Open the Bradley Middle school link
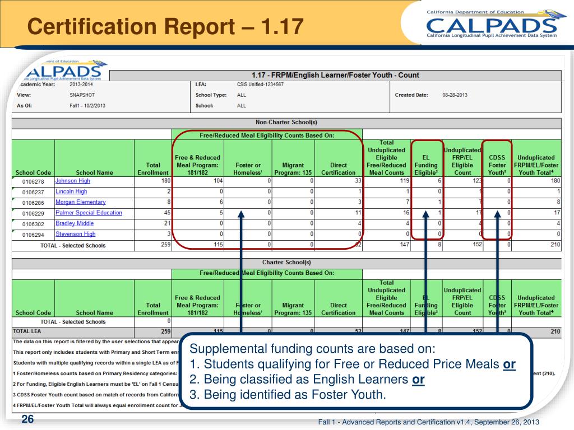The image size is (574, 430). [75, 223]
